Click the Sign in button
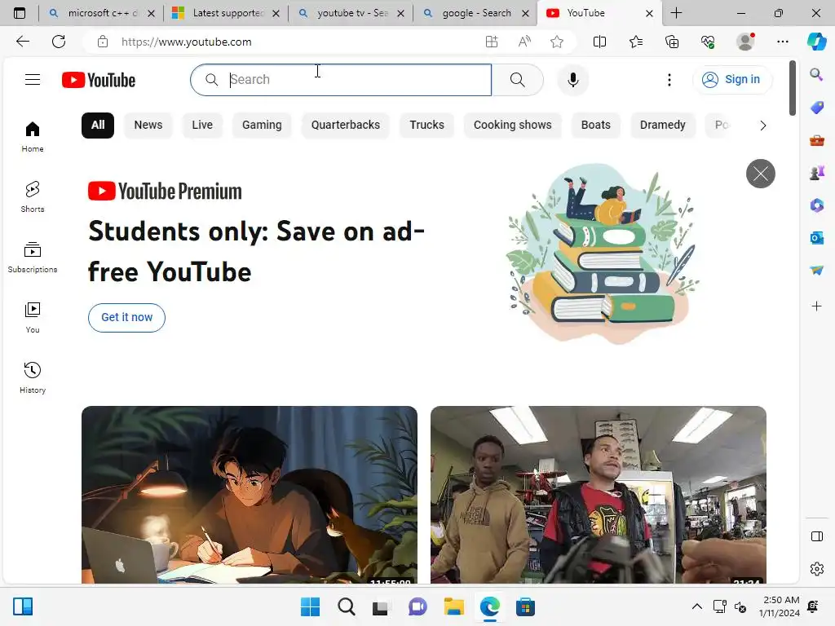835x626 pixels. 731,80
